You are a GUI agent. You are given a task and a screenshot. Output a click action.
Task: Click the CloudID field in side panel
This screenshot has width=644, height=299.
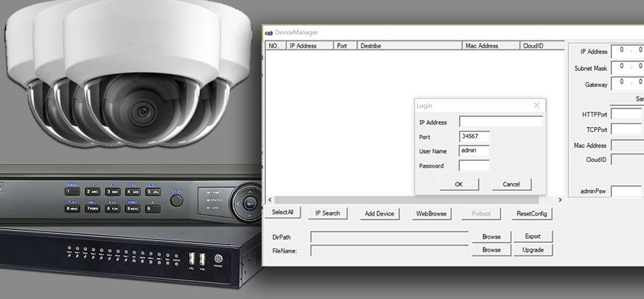[627, 160]
